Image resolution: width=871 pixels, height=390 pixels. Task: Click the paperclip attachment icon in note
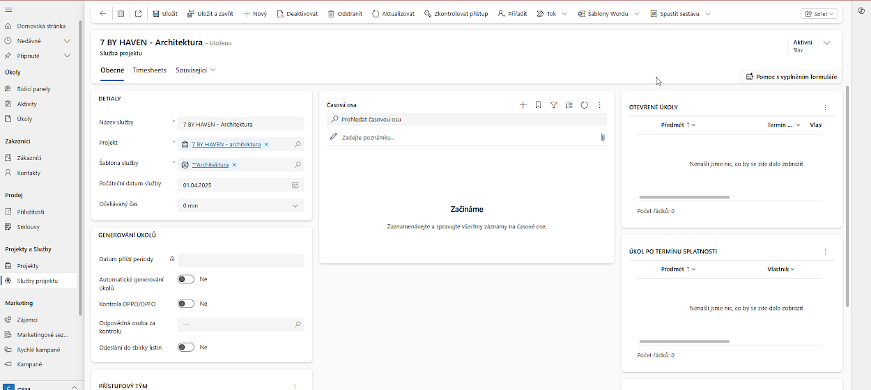click(602, 138)
